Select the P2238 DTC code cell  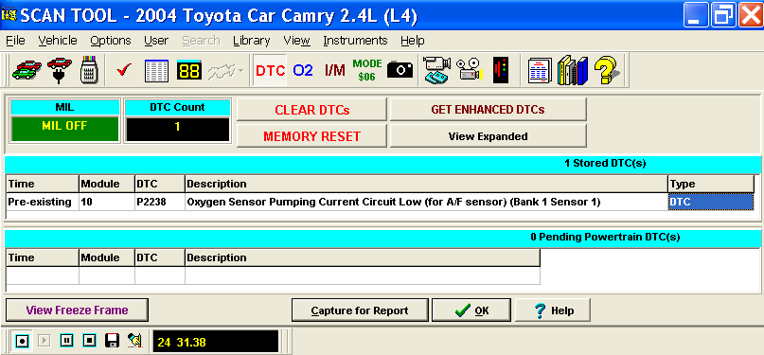pyautogui.click(x=160, y=202)
